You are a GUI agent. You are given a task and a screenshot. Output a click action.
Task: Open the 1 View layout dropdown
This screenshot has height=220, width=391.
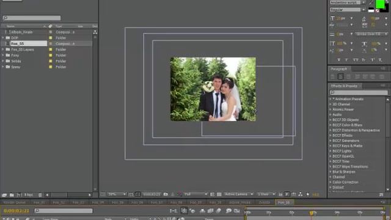266,194
